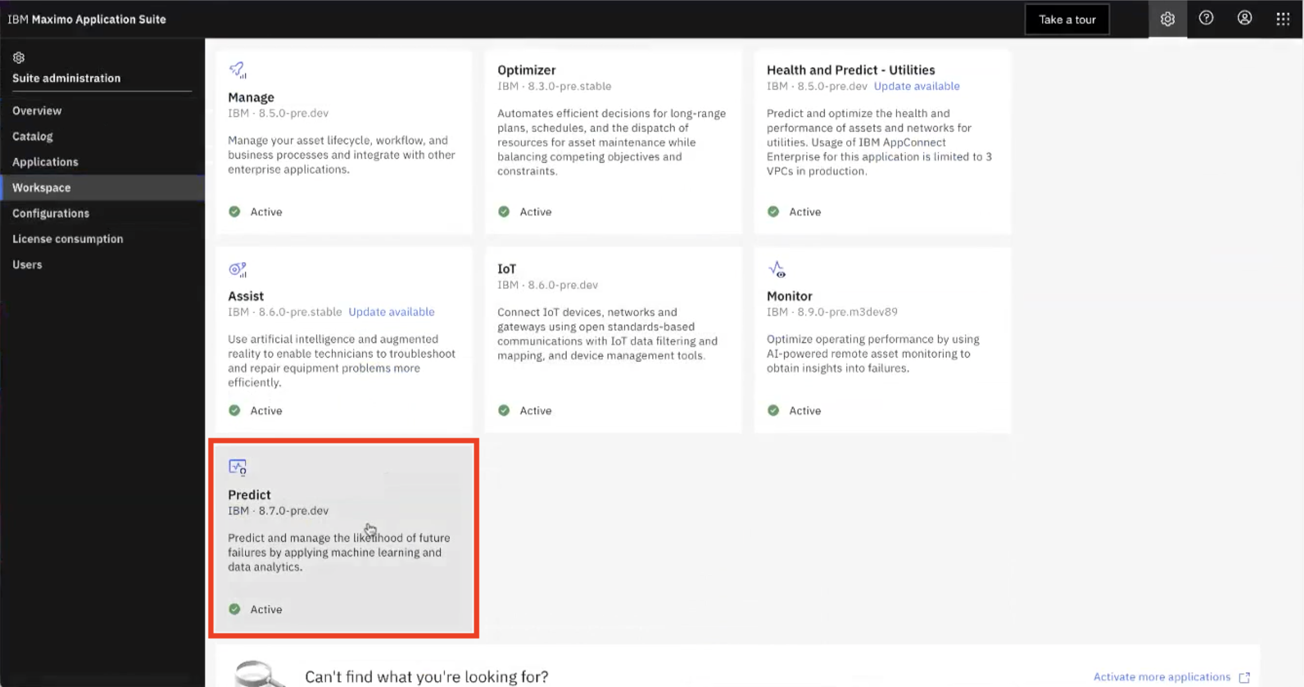Click Update available for Health and Predict
The image size is (1304, 687).
[x=917, y=86]
